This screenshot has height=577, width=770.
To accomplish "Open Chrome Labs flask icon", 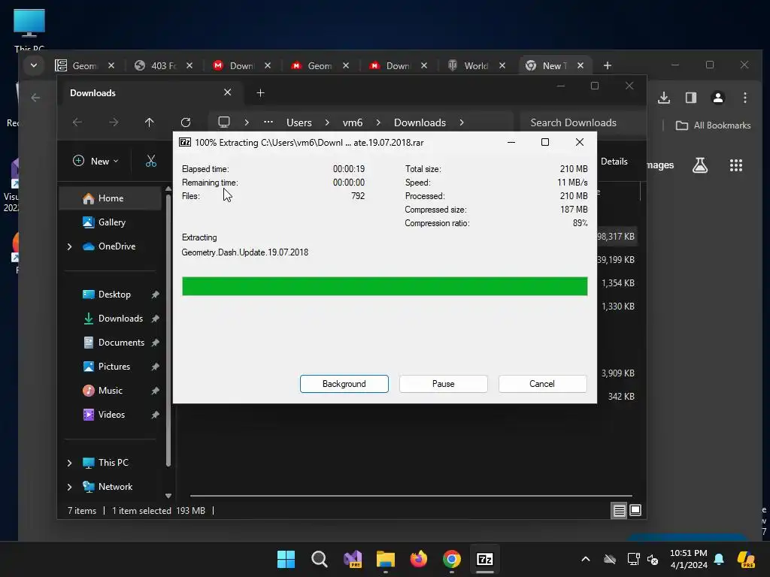I will click(700, 165).
